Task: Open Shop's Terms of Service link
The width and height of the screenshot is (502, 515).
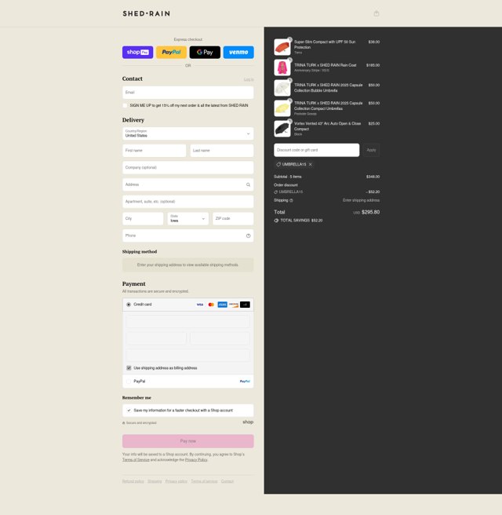Action: (136, 459)
